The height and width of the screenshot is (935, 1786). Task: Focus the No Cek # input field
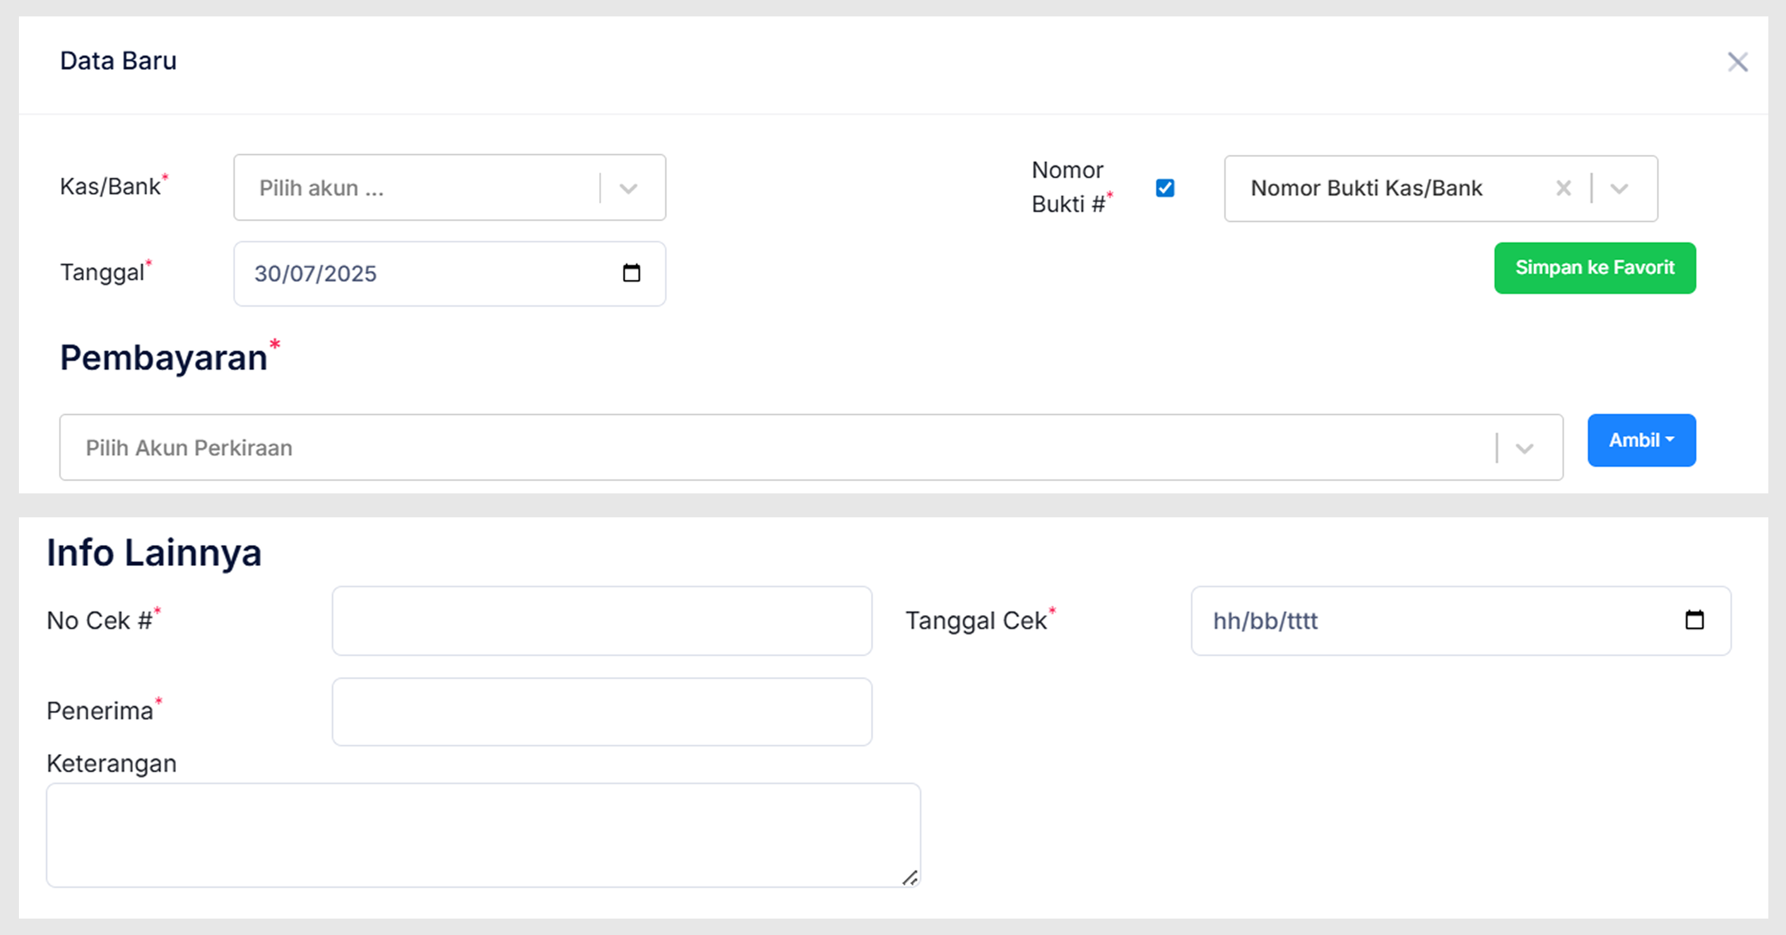tap(601, 621)
